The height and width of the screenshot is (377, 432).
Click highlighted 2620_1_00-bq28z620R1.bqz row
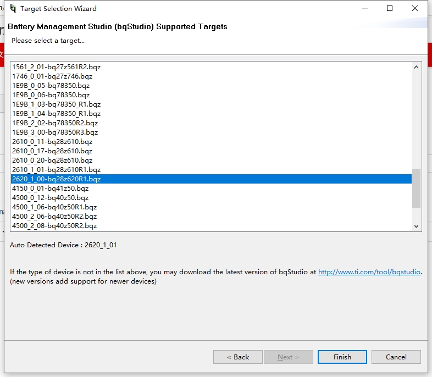211,179
